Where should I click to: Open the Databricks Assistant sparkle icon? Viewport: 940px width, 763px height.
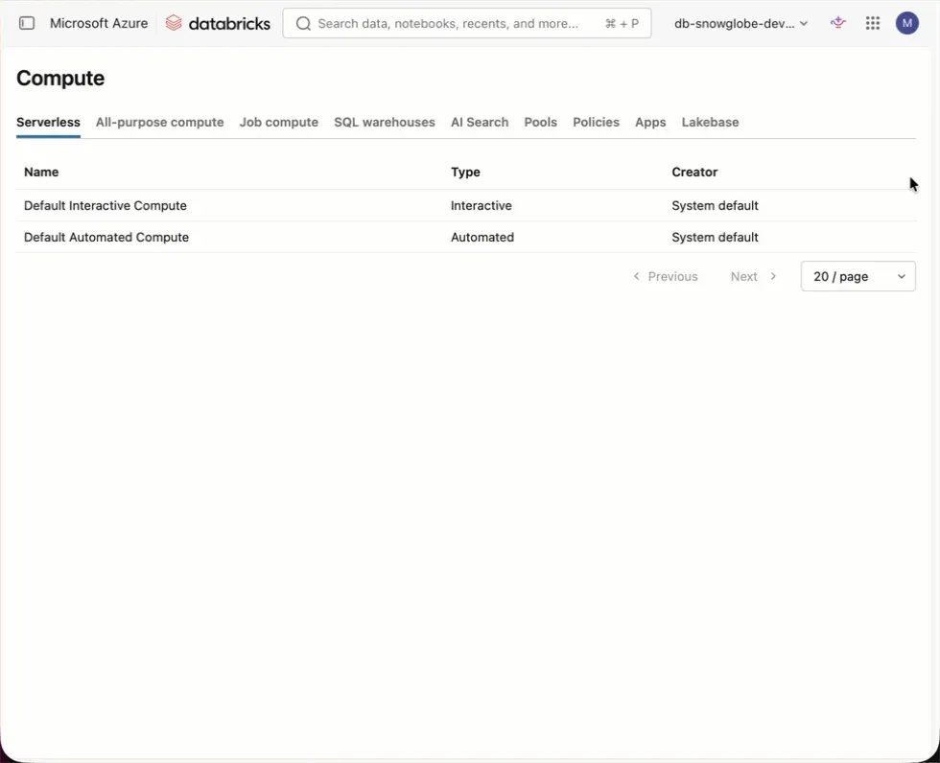(837, 23)
